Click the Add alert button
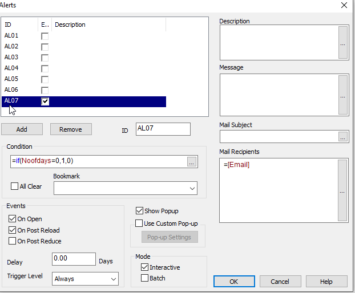Image resolution: width=355 pixels, height=293 pixels. (x=22, y=129)
